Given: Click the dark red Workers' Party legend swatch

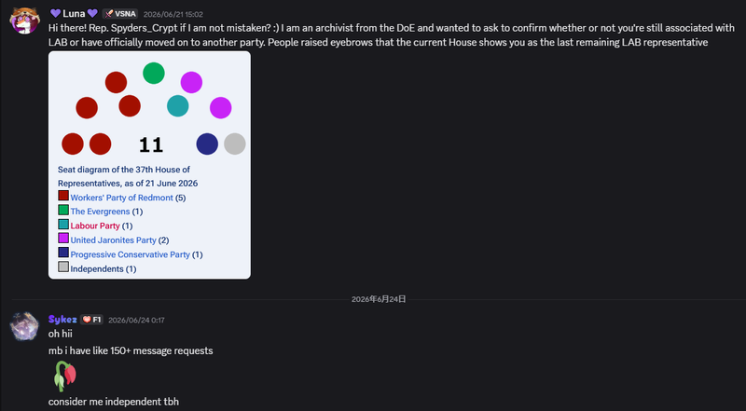Looking at the screenshot, I should point(63,196).
